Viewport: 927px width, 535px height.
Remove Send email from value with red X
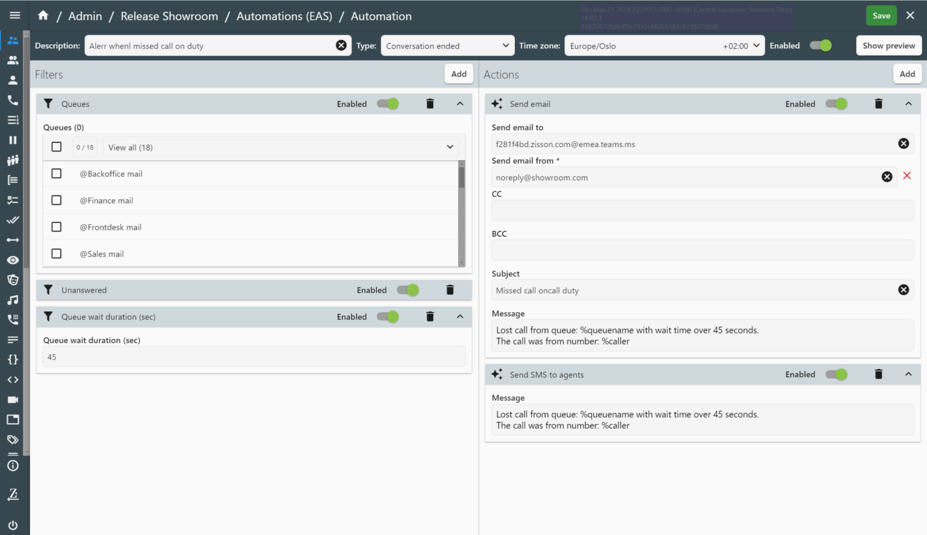pyautogui.click(x=907, y=176)
